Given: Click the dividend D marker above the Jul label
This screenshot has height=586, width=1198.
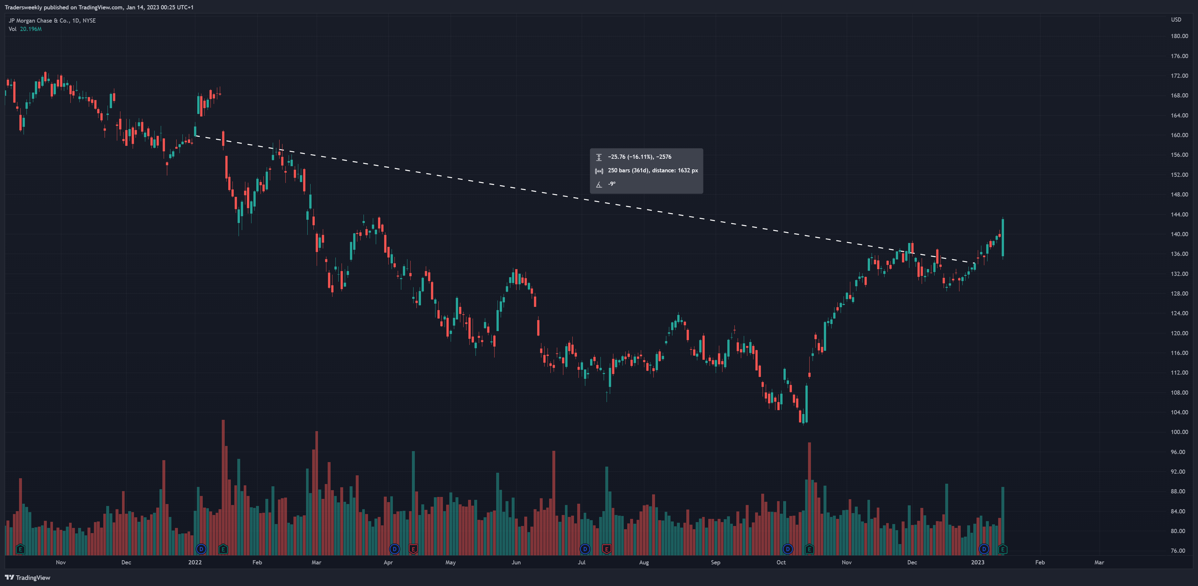Looking at the screenshot, I should click(585, 549).
